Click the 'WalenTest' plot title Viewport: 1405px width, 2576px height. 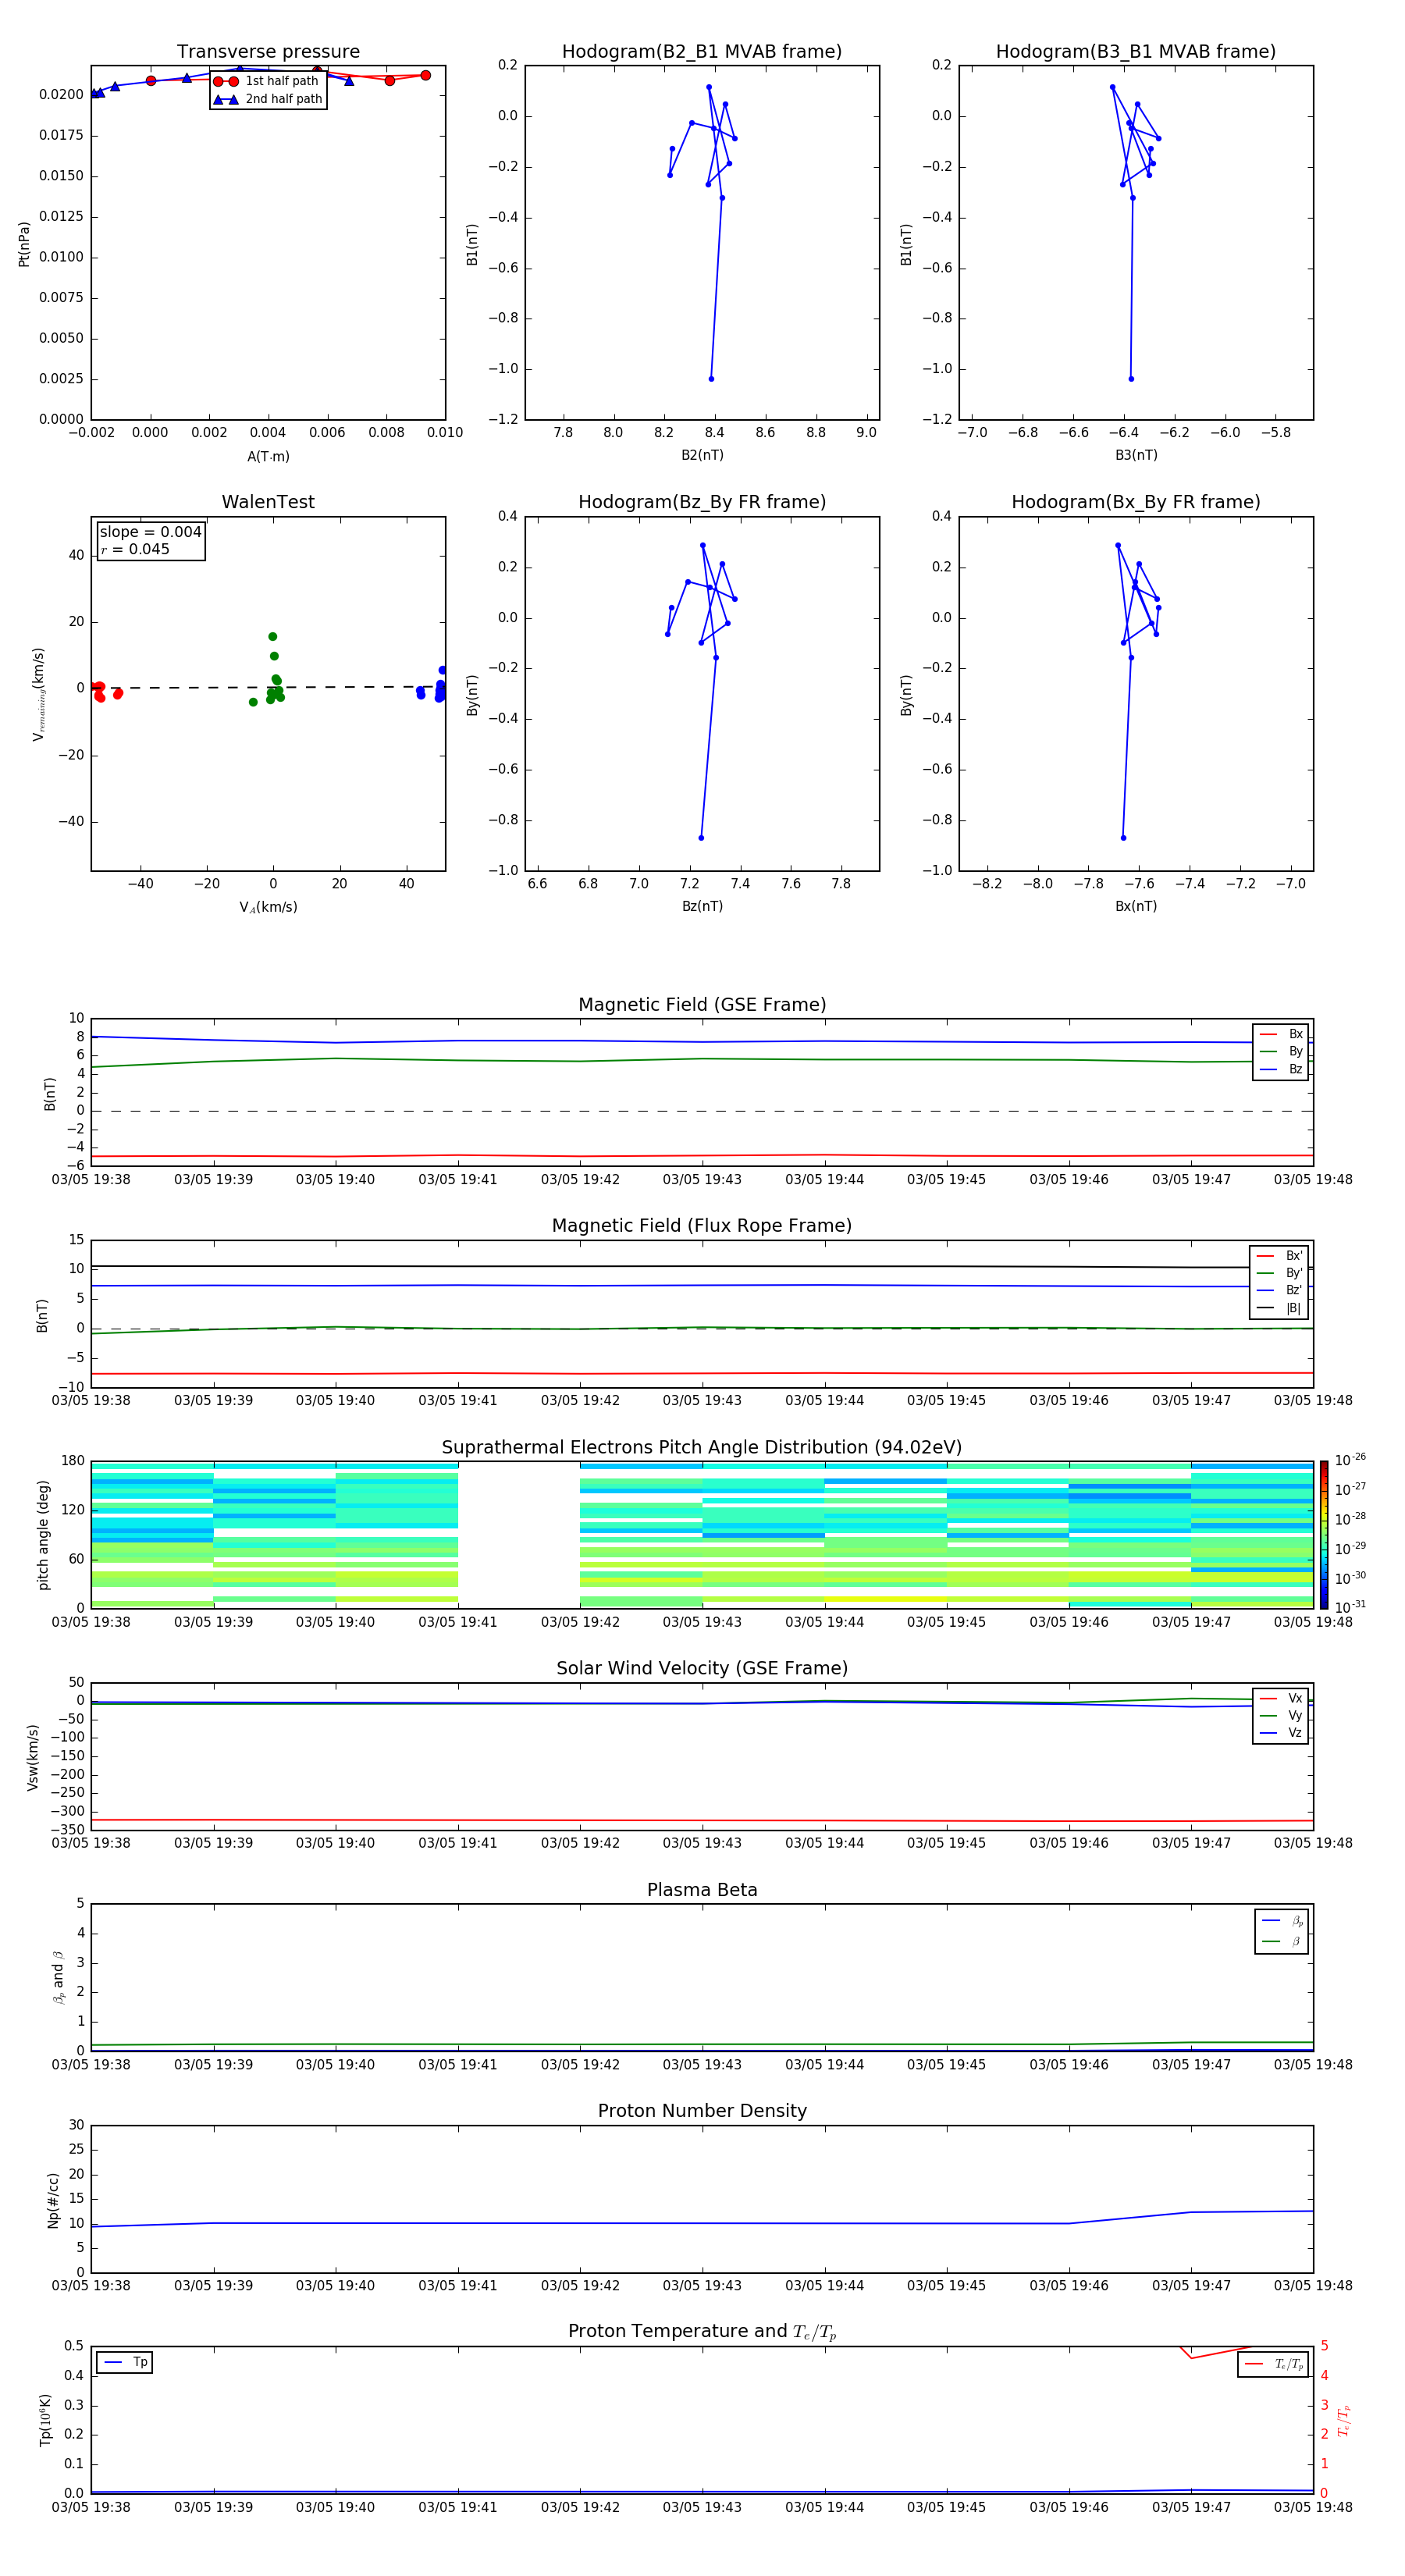(x=268, y=502)
